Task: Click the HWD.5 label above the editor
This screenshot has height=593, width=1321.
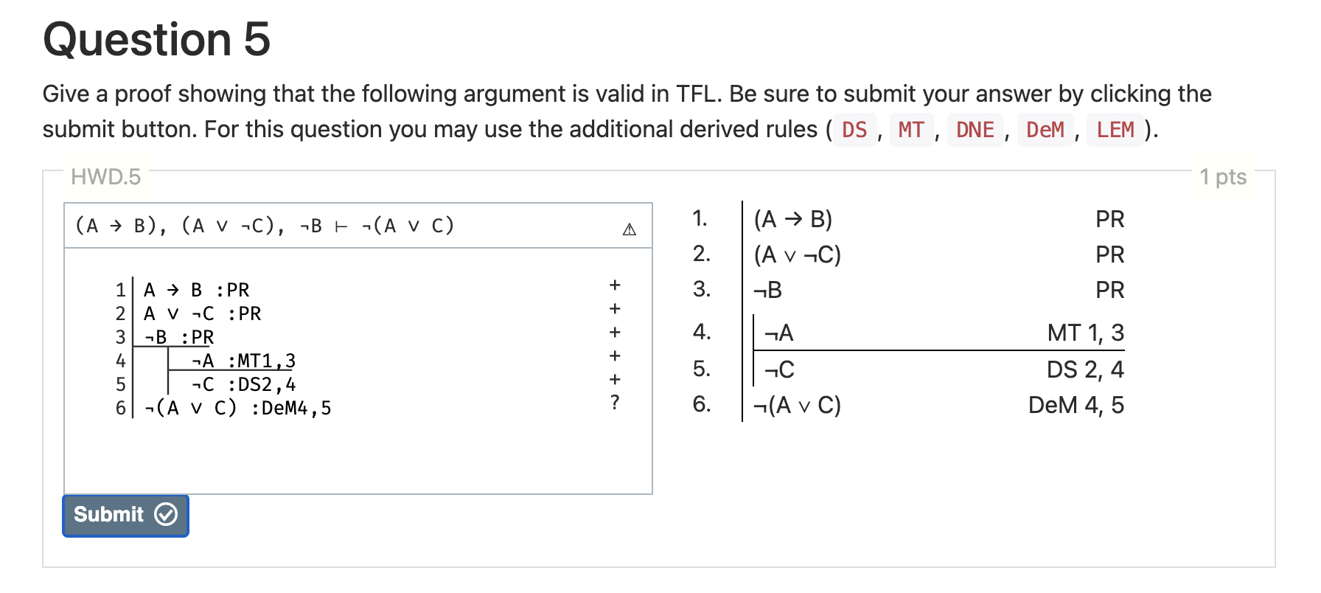Action: (107, 177)
